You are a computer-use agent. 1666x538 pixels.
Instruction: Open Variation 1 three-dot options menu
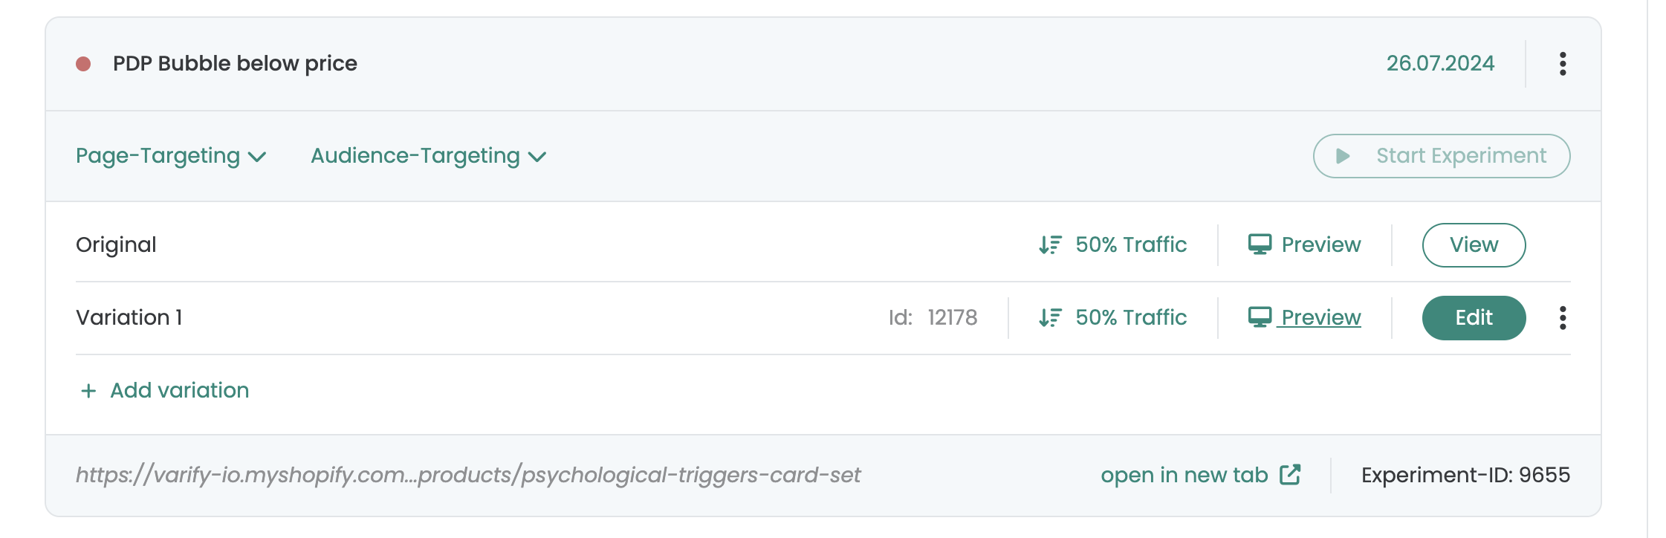click(x=1563, y=318)
